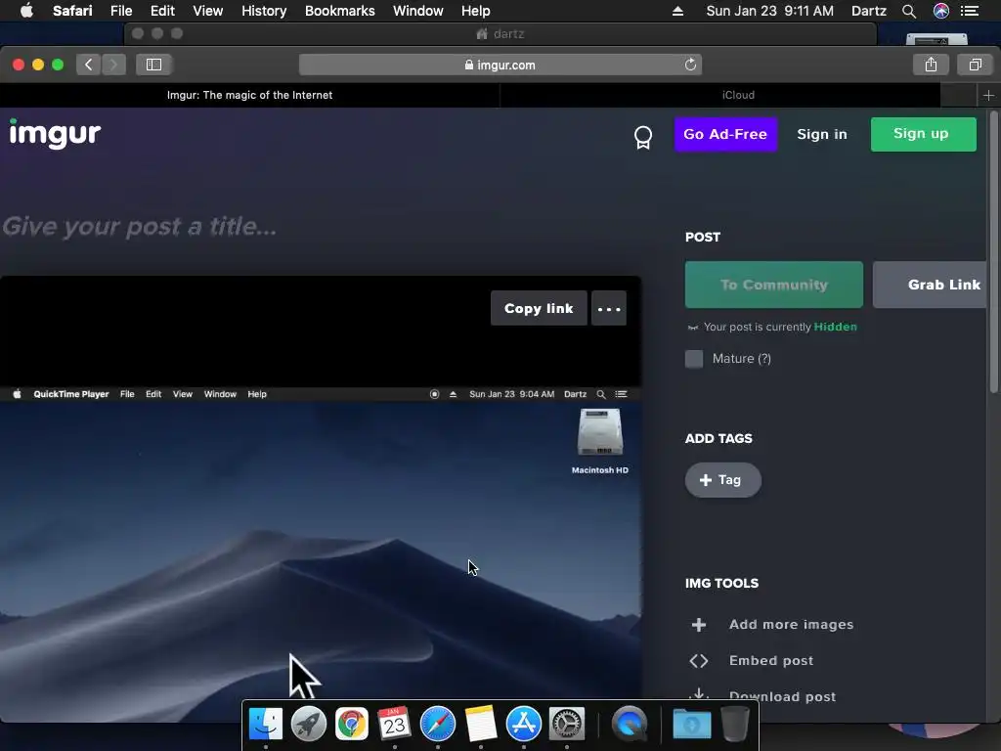Show all tabs overview icon
The image size is (1001, 751).
click(975, 65)
